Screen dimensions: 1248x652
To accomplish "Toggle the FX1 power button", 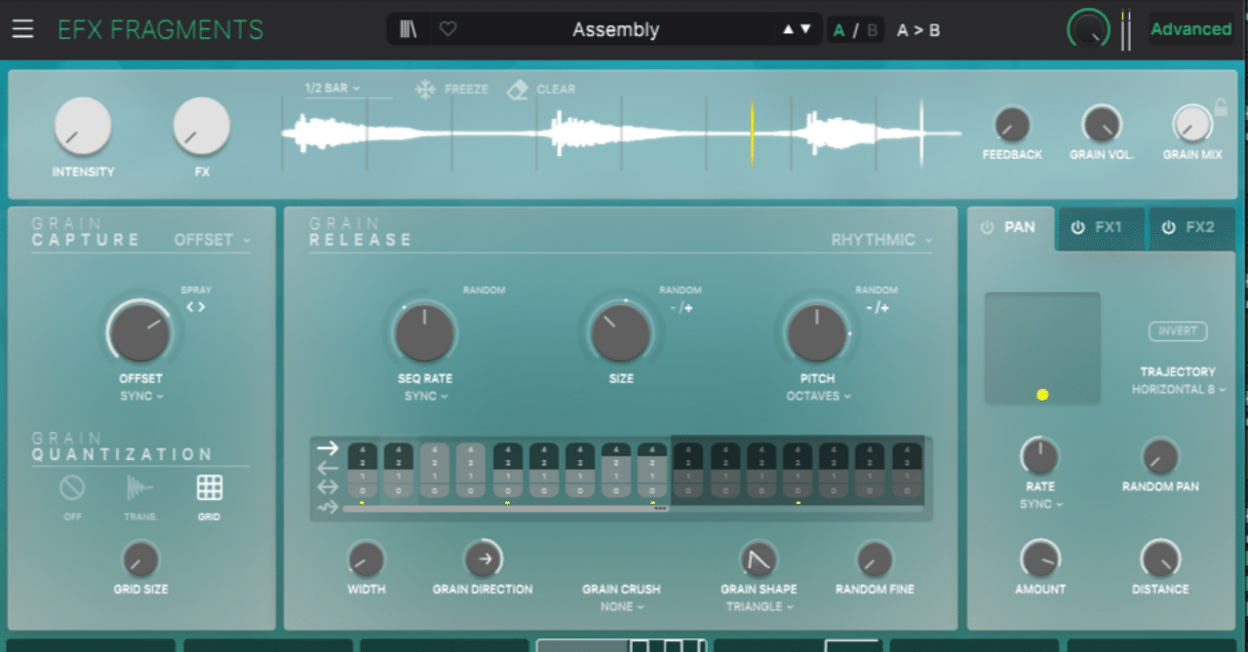I will tap(1077, 227).
